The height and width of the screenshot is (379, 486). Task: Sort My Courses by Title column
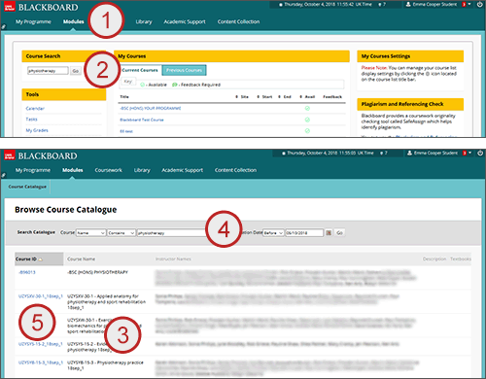[x=124, y=97]
